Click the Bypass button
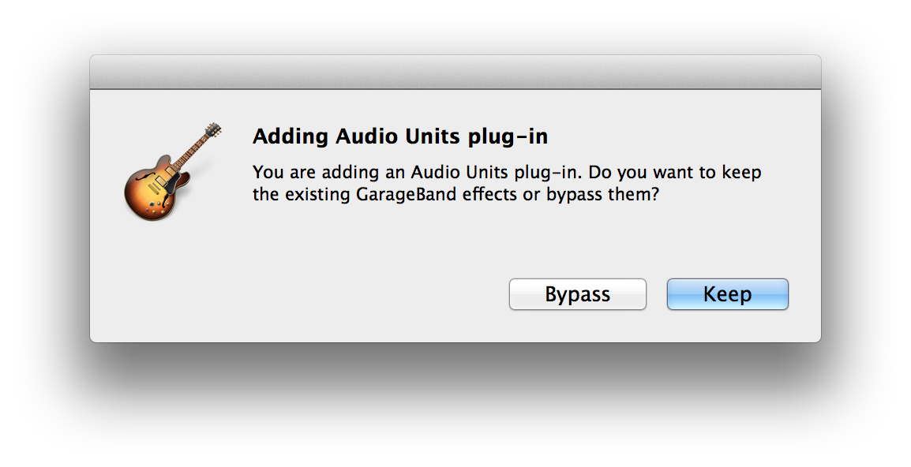The height and width of the screenshot is (467, 911). click(578, 294)
